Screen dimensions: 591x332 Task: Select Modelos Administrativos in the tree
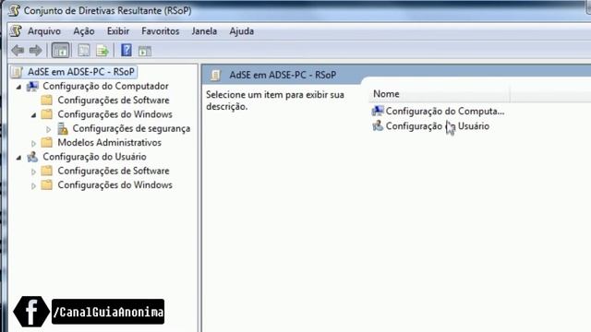pyautogui.click(x=109, y=143)
